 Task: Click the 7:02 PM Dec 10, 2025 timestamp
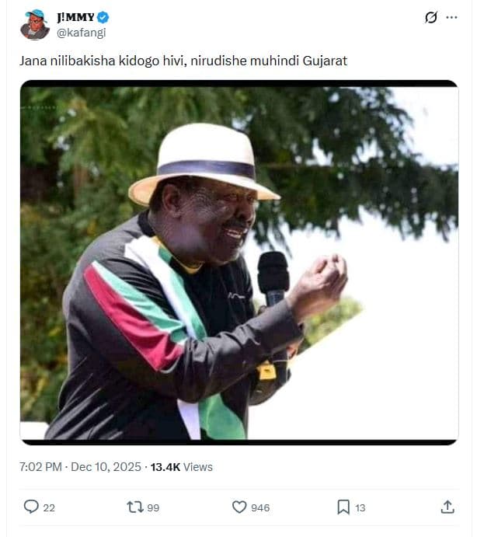pyautogui.click(x=81, y=467)
